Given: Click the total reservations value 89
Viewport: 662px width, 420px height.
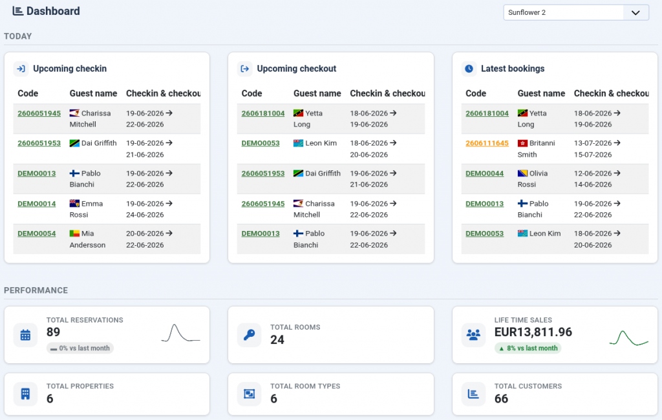Looking at the screenshot, I should (53, 332).
